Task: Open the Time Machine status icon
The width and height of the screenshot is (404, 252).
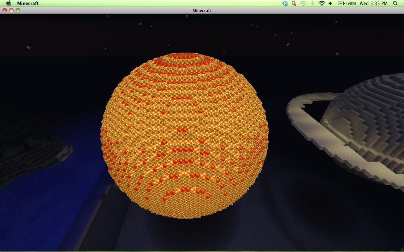Action: pos(303,3)
